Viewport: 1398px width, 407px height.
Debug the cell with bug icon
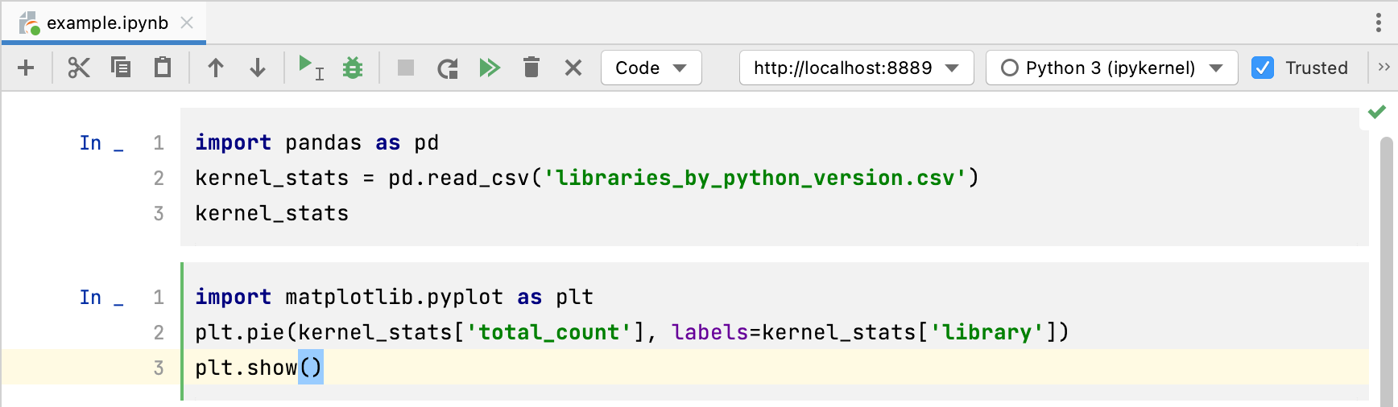click(x=353, y=68)
